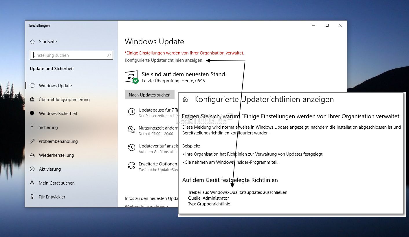Screen dimensions: 409x237
Task: Click the Übermittlungsoptimierung icon
Action: point(32,100)
